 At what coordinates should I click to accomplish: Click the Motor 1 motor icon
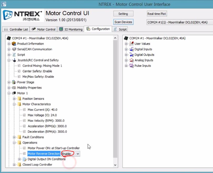pyautogui.click(x=14, y=93)
